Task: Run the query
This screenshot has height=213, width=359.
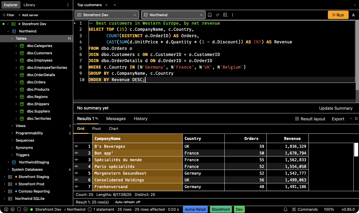Action: tap(338, 15)
